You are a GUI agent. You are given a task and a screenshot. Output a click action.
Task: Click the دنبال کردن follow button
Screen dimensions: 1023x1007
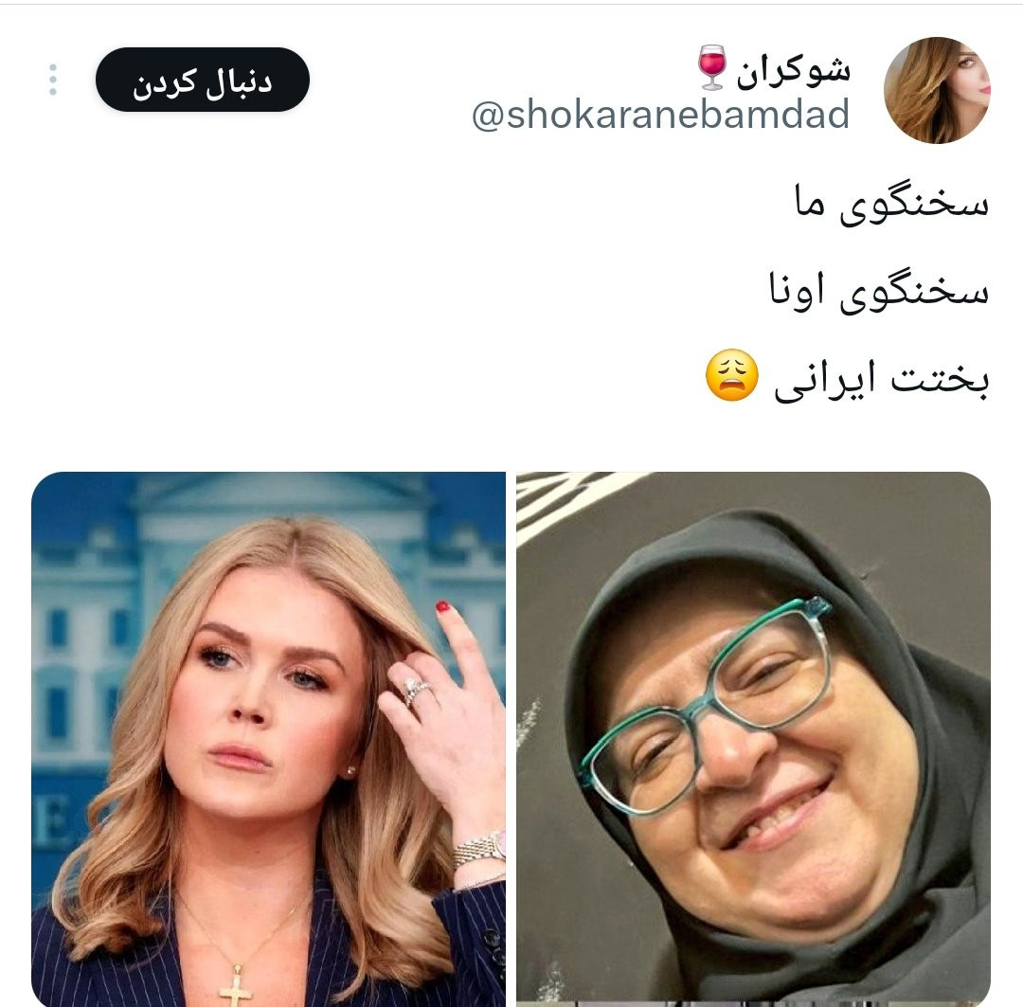pyautogui.click(x=203, y=80)
